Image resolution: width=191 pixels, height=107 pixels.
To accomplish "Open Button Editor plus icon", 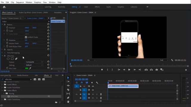I will (186, 70).
